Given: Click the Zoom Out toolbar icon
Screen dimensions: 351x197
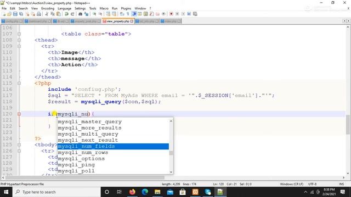Looking at the screenshot, I should 100,14.
